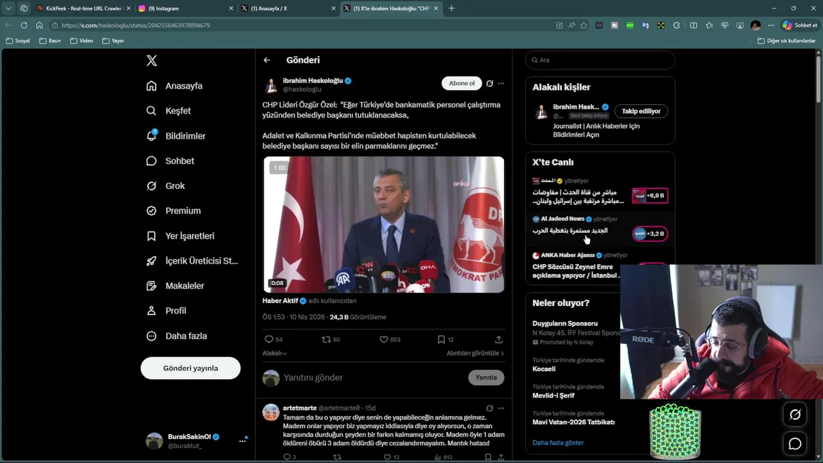The height and width of the screenshot is (463, 823).
Task: Switch to Anasayfa / X tab
Action: coord(288,8)
